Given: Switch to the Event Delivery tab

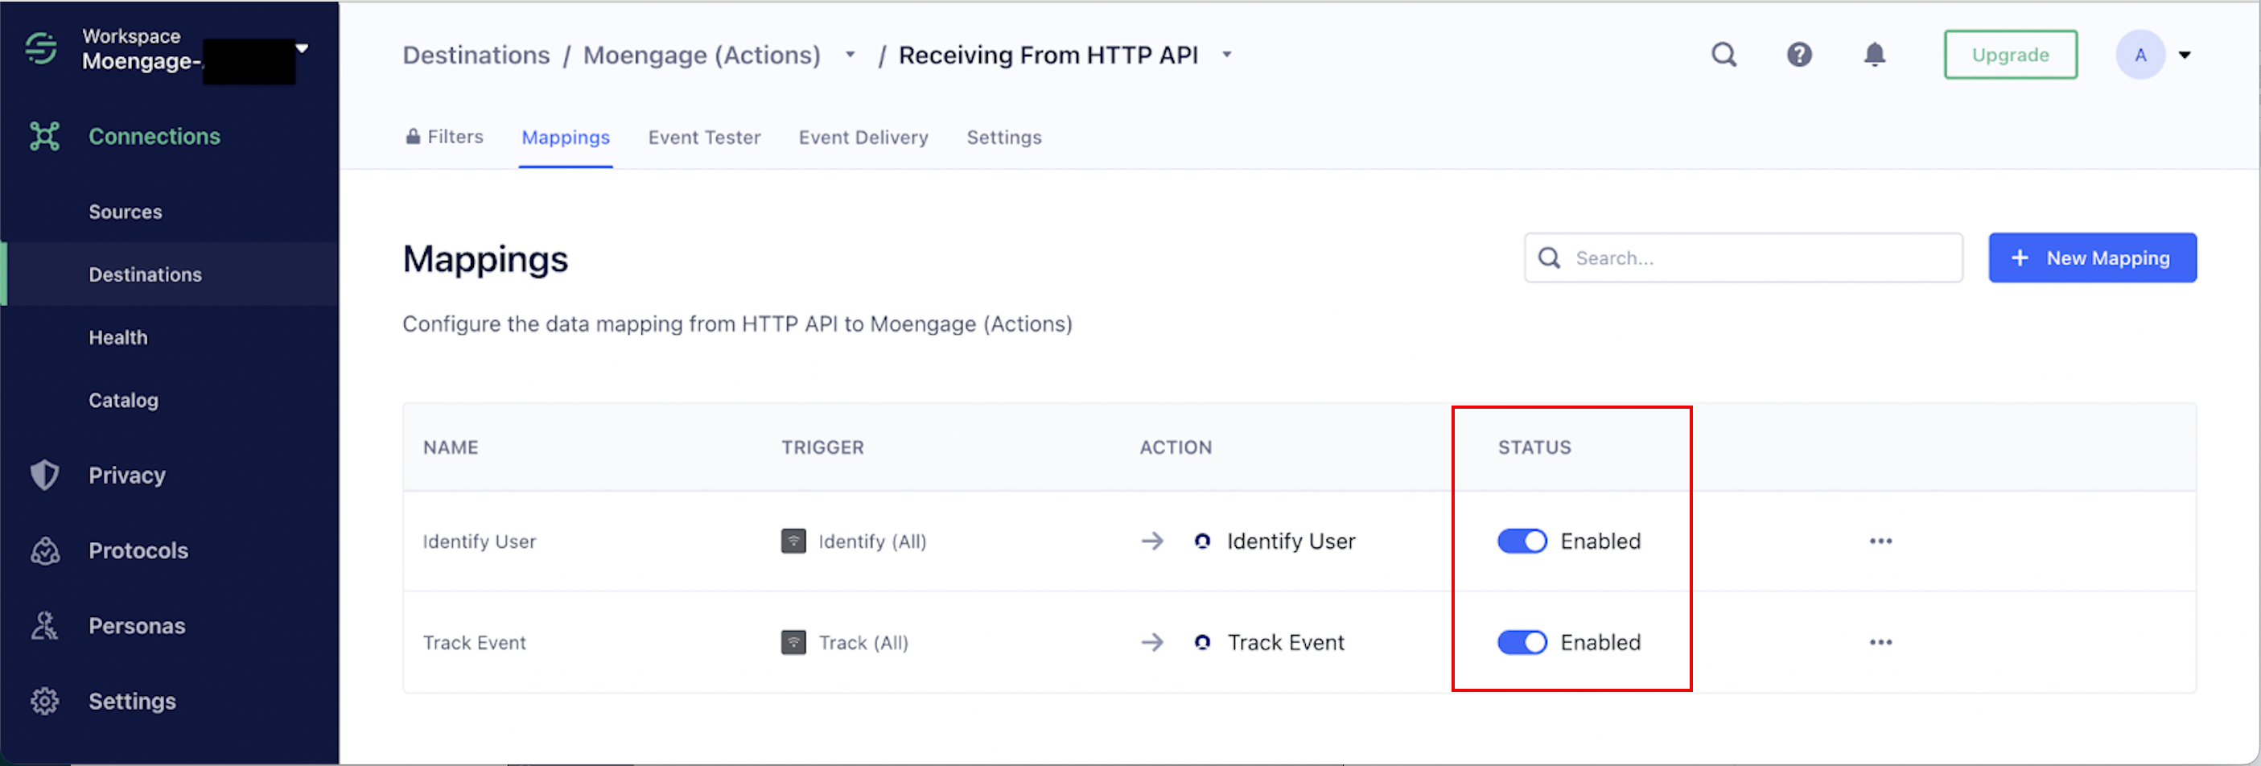Looking at the screenshot, I should (863, 138).
